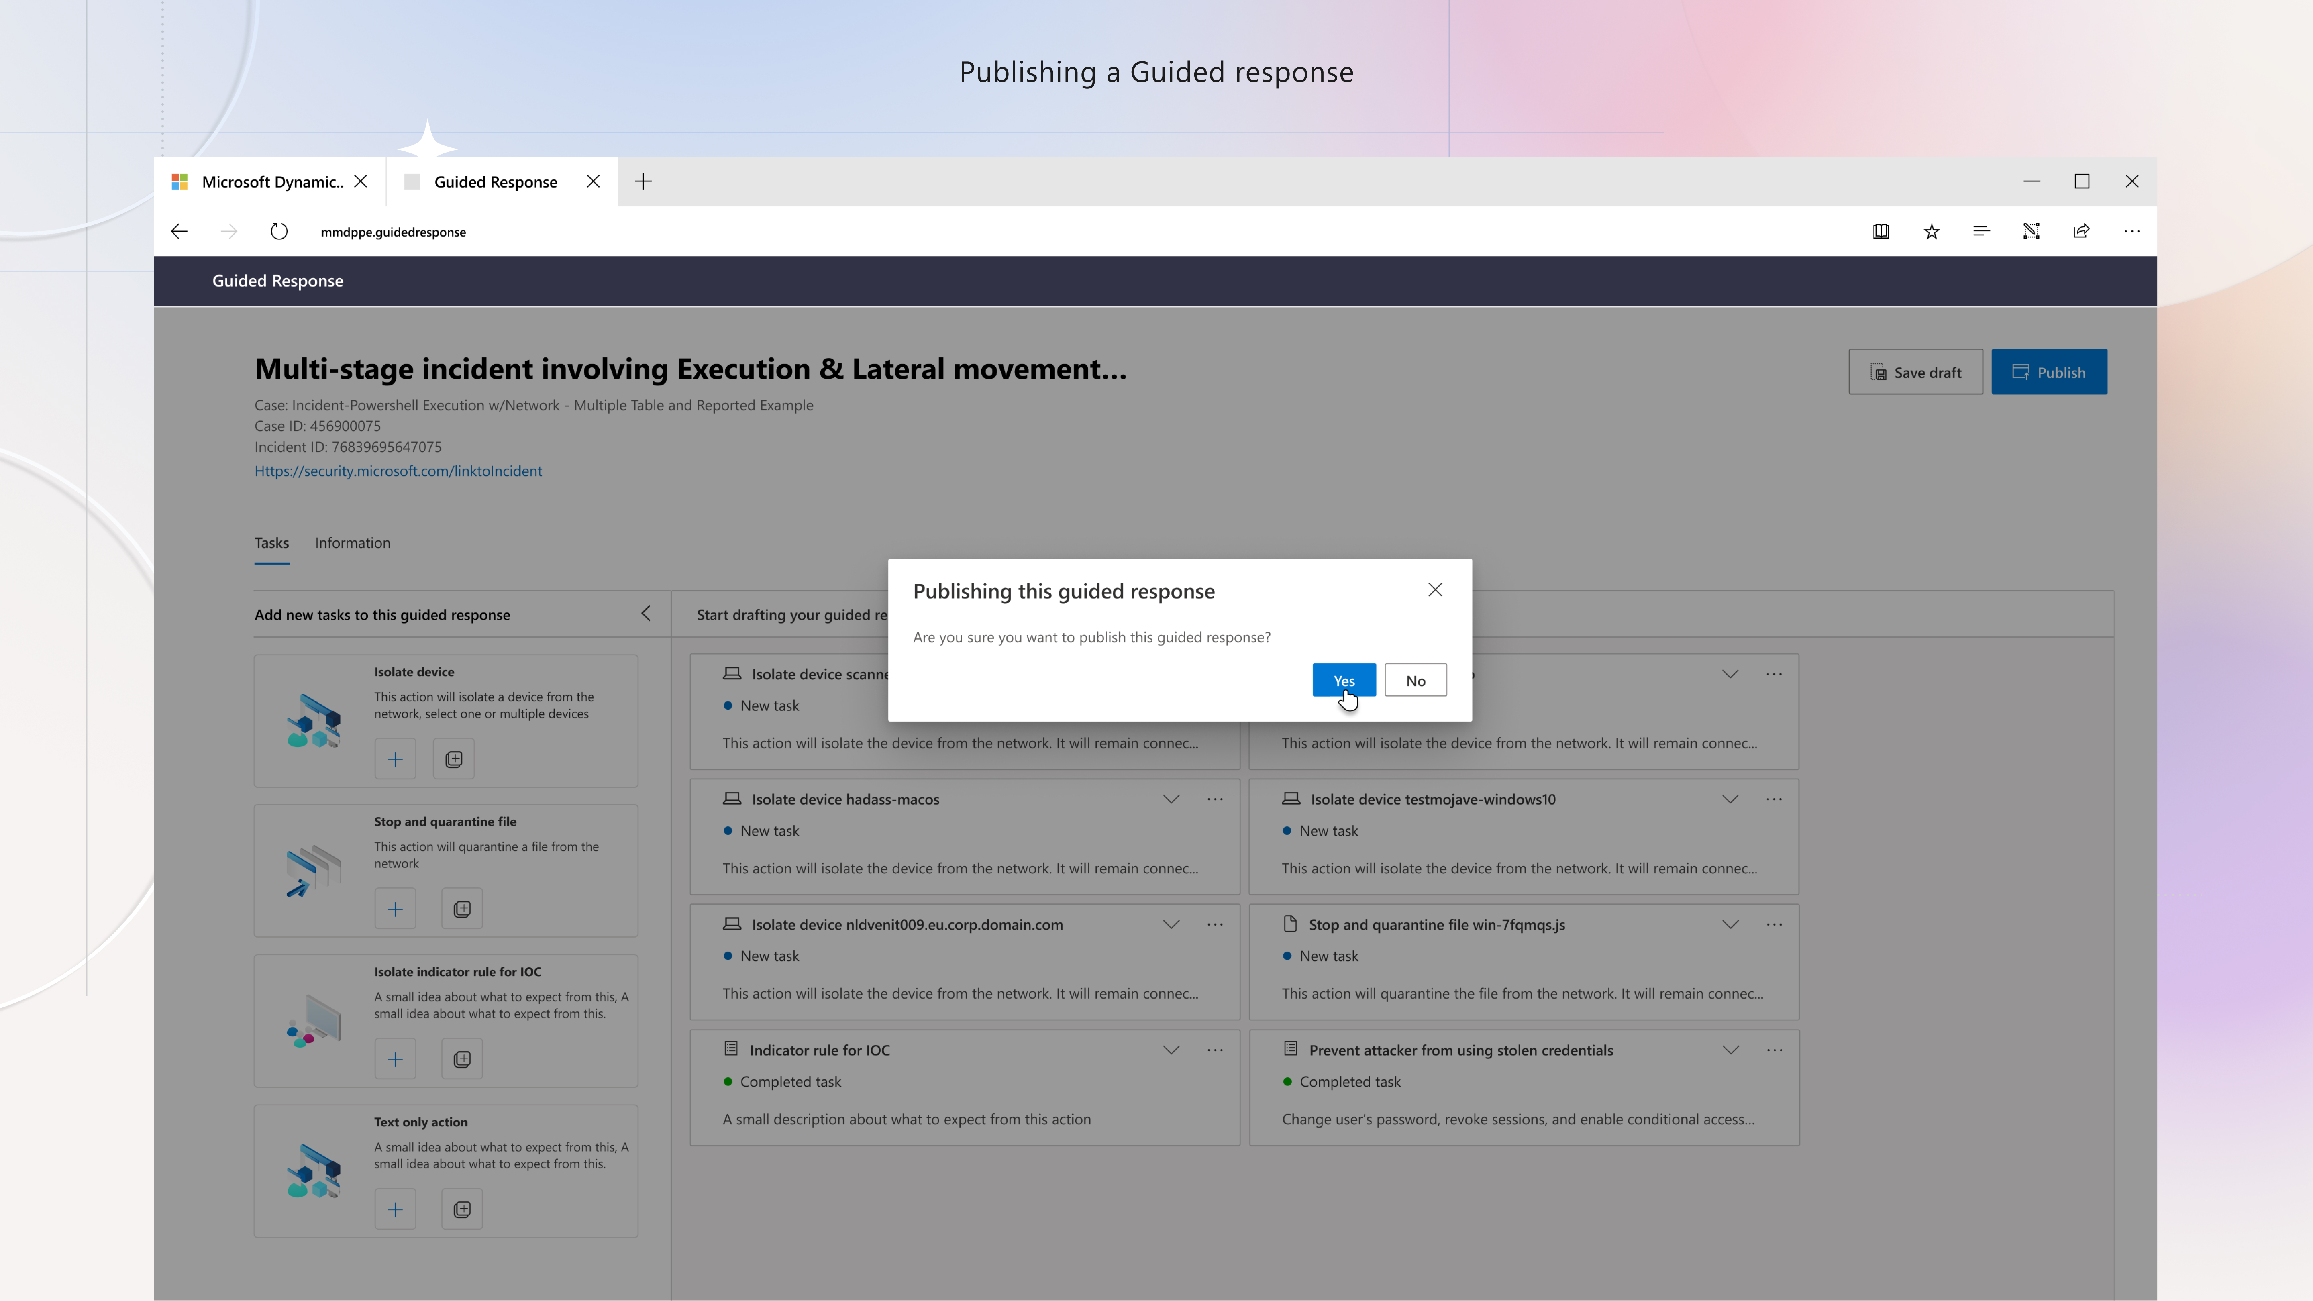Screen dimensions: 2313x1301
Task: Click the Guided Response header title
Action: (x=277, y=281)
